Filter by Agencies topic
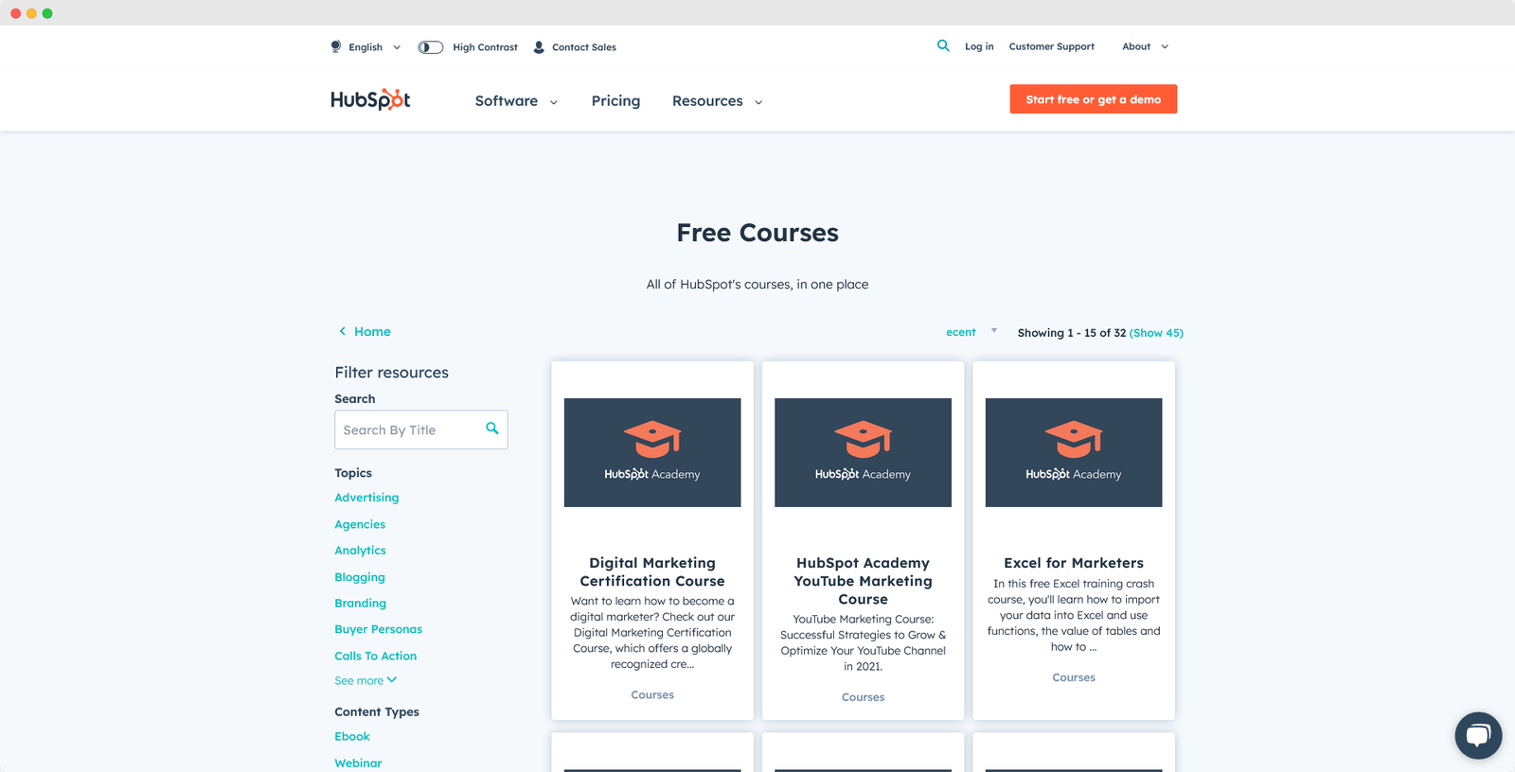1515x772 pixels. 360,524
